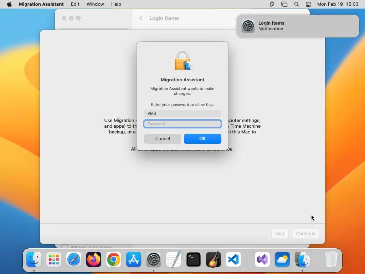Click "Enter your password to allow this." text

tap(182, 105)
